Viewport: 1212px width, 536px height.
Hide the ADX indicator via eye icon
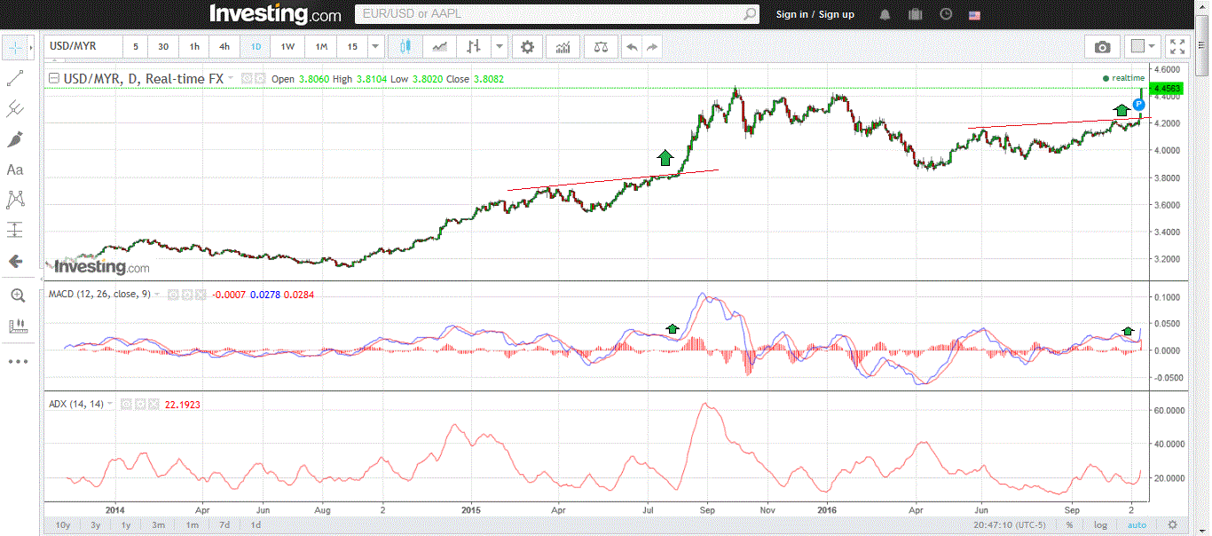click(127, 404)
